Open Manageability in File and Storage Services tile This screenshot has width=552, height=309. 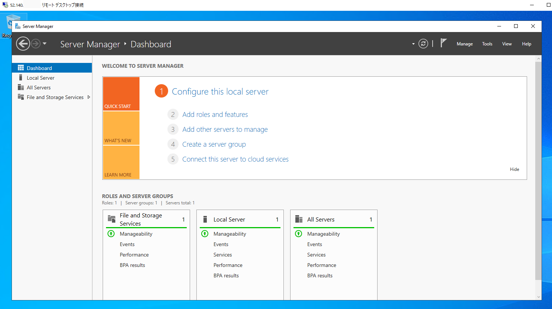click(x=136, y=234)
